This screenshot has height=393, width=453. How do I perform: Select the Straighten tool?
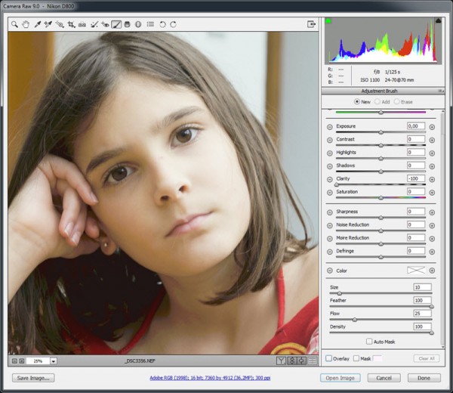82,25
